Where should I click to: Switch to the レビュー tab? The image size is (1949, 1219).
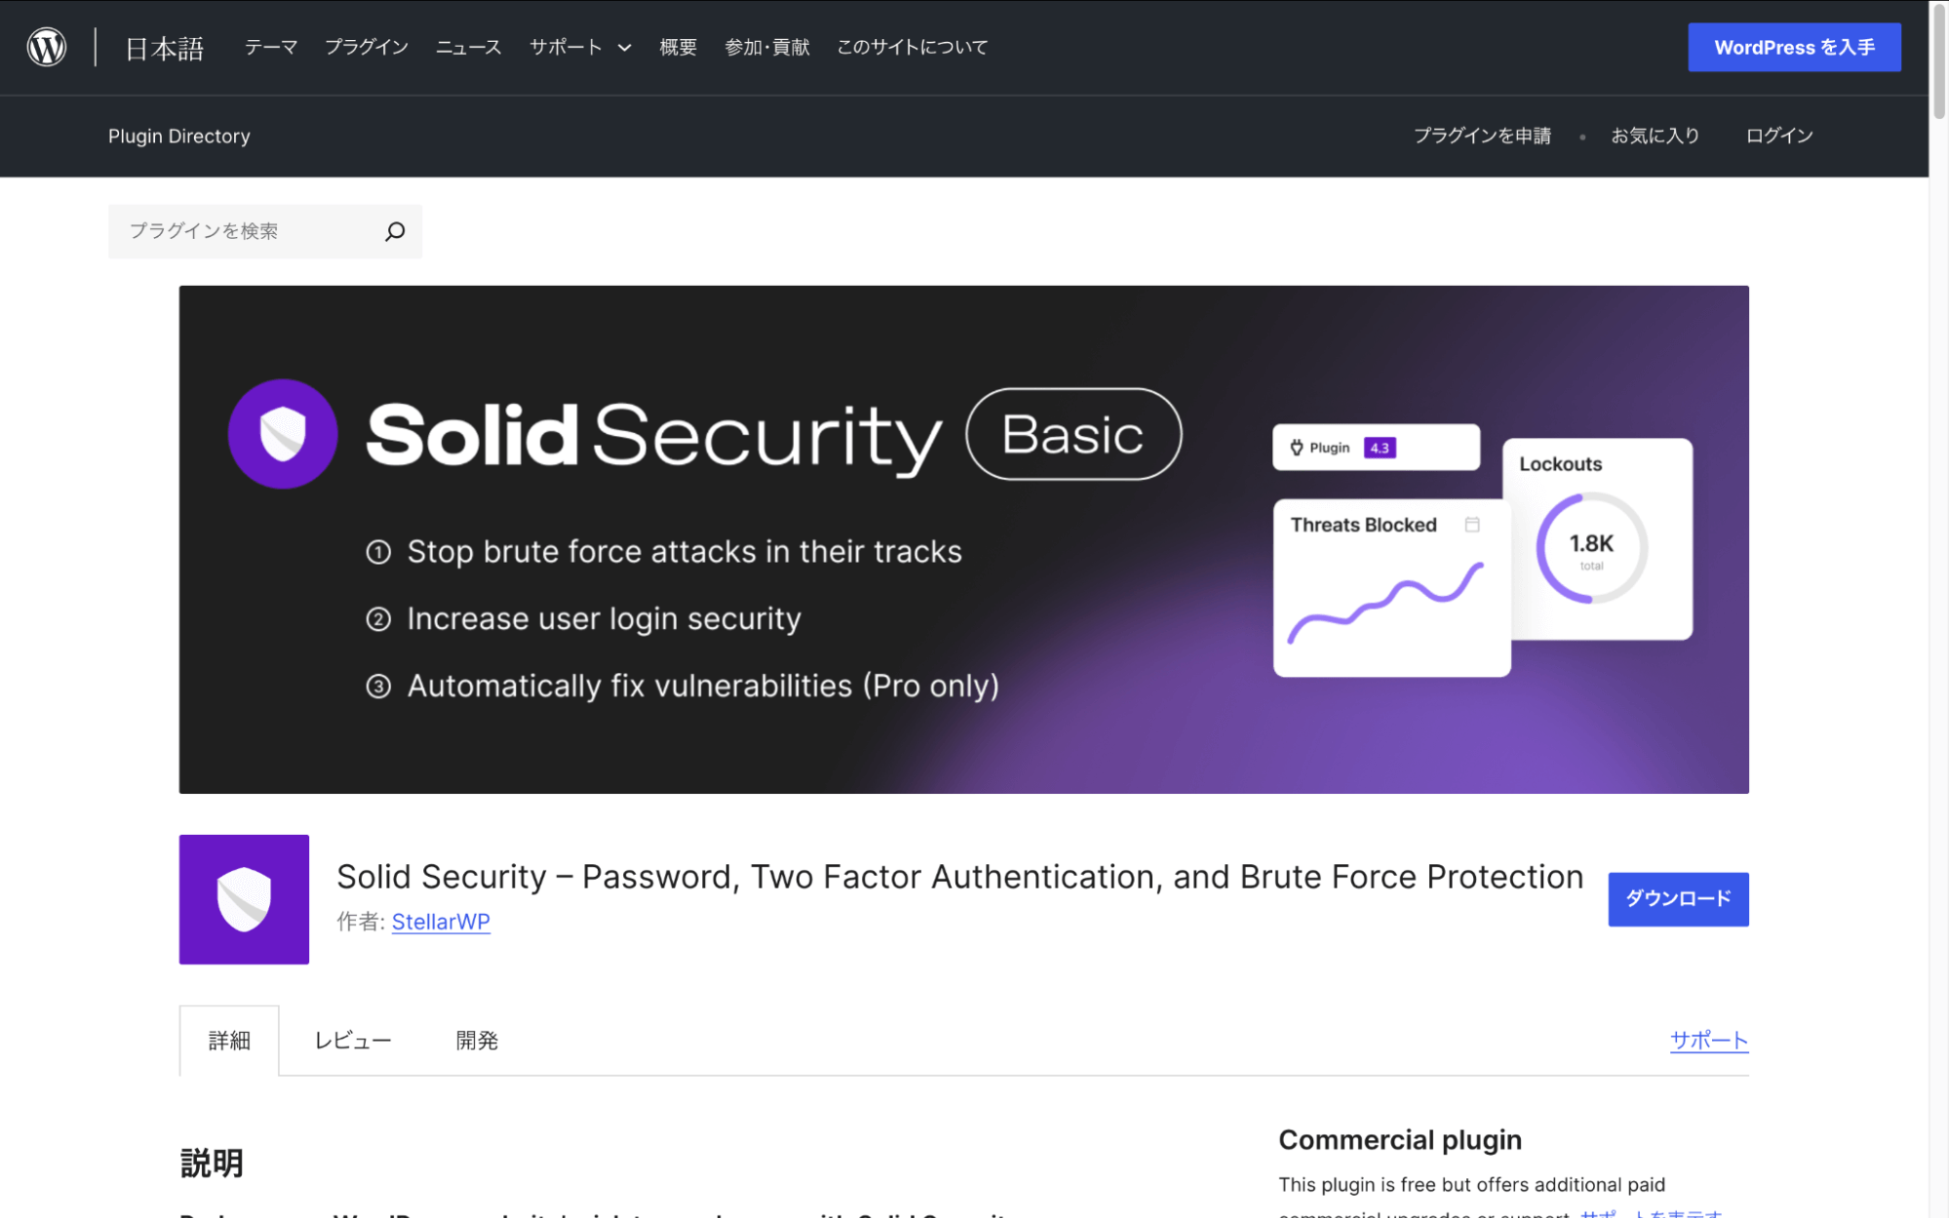[352, 1040]
